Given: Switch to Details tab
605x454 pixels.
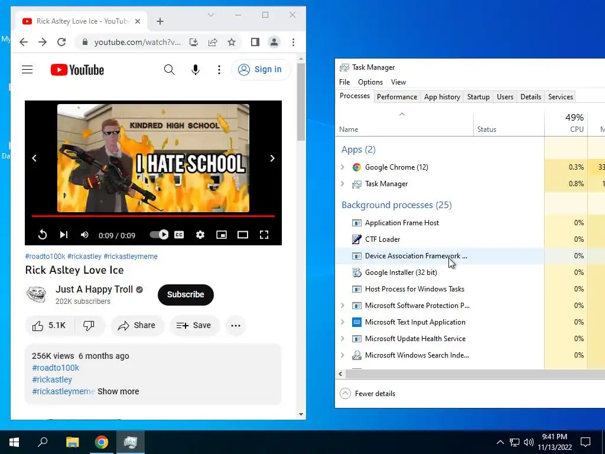Looking at the screenshot, I should pos(531,97).
